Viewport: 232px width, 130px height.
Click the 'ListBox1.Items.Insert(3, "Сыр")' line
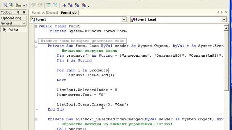coord(92,104)
